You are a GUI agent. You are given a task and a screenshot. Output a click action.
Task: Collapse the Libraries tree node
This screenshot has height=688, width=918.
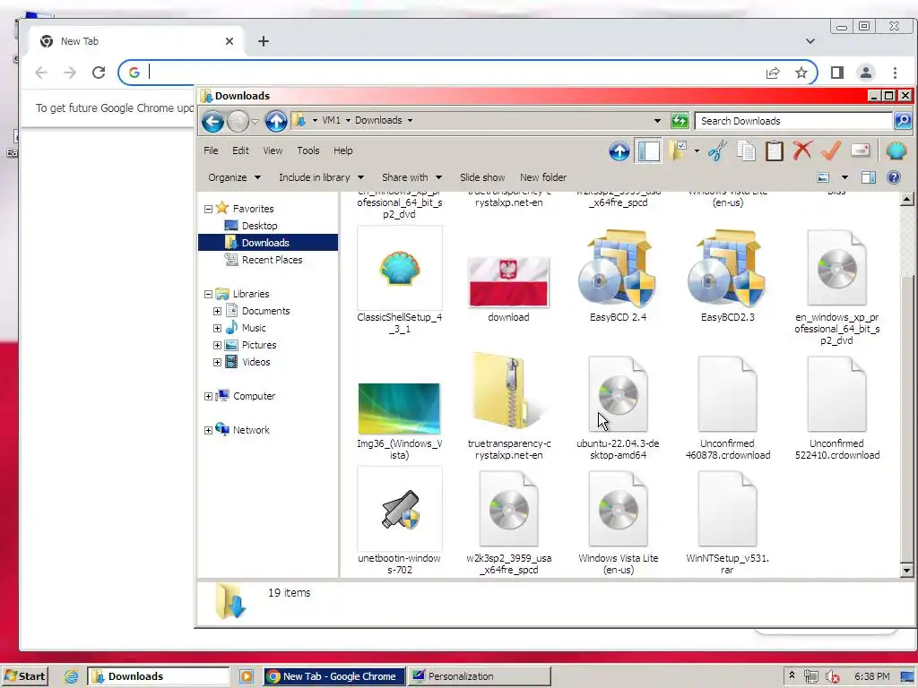tap(208, 294)
